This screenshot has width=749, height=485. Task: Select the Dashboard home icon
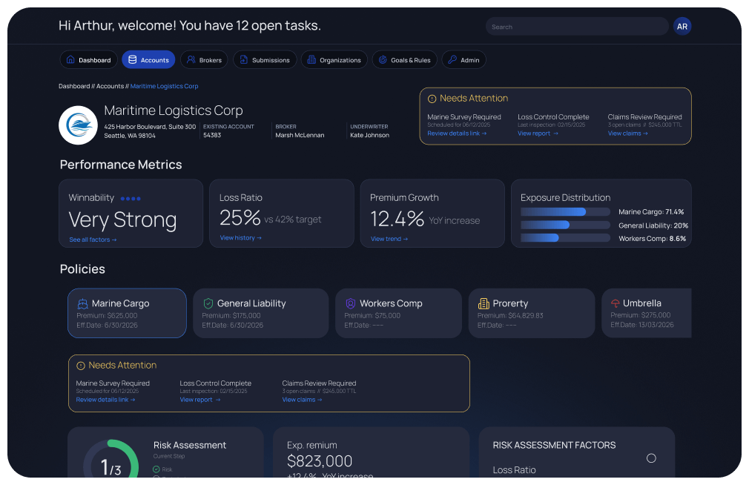point(70,60)
